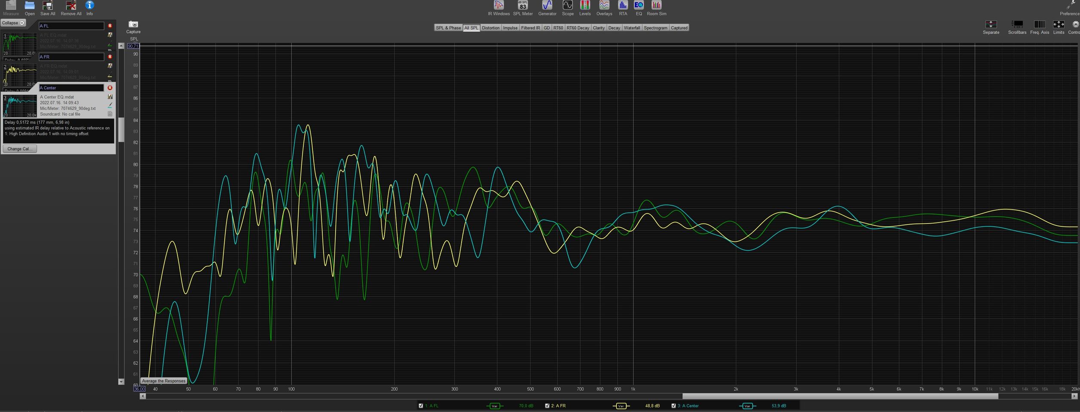The width and height of the screenshot is (1080, 412).
Task: Click the Separate traces icon
Action: pyautogui.click(x=991, y=24)
